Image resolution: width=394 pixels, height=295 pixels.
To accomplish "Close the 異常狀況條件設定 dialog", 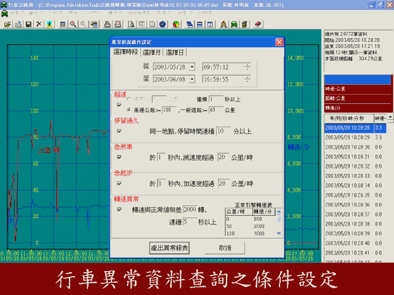I will [279, 42].
